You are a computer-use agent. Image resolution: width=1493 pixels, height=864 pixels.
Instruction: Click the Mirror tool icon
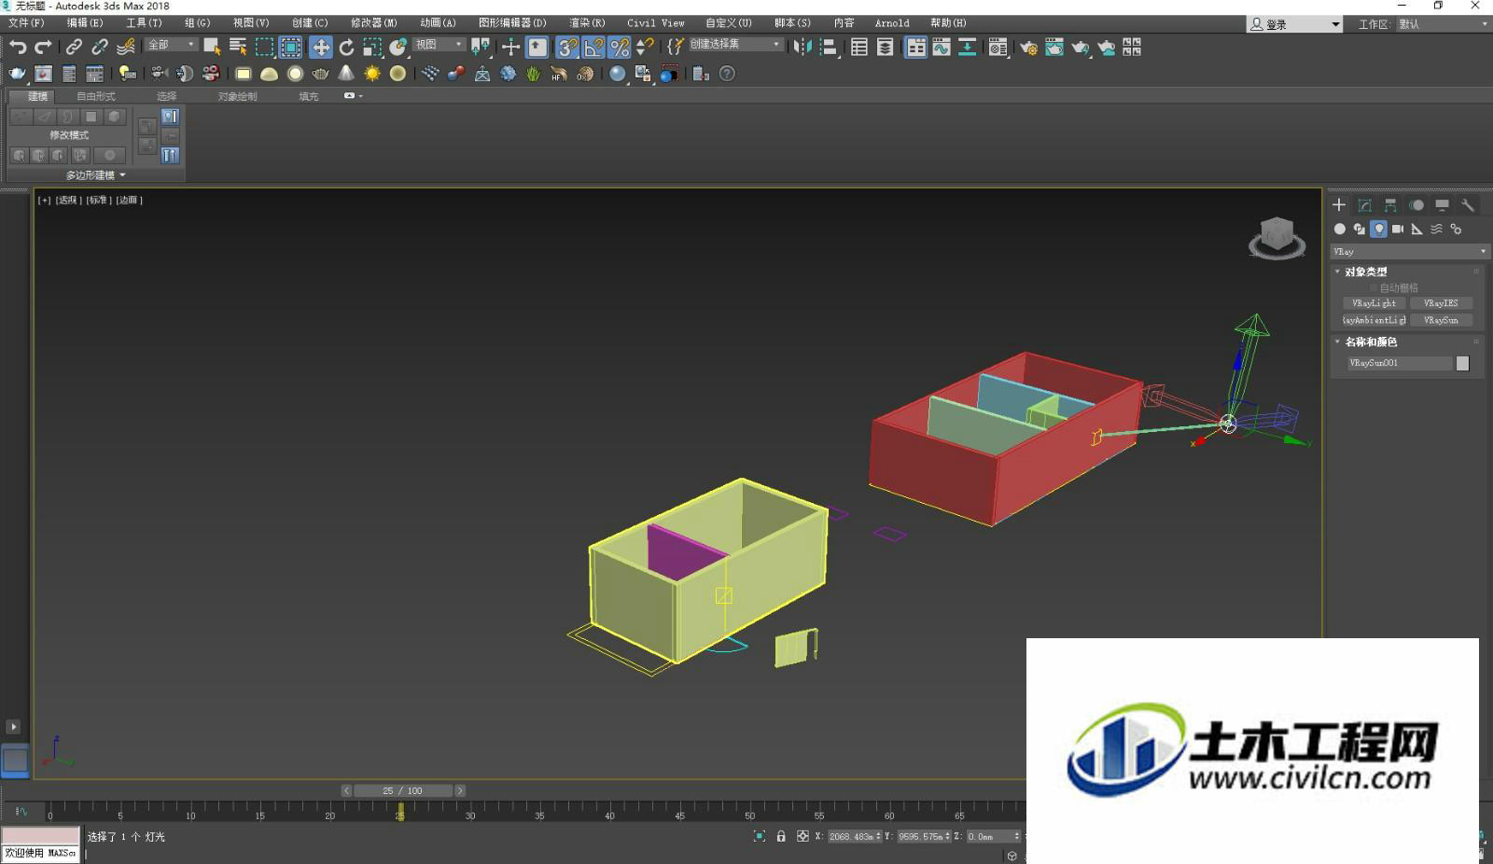click(x=802, y=47)
